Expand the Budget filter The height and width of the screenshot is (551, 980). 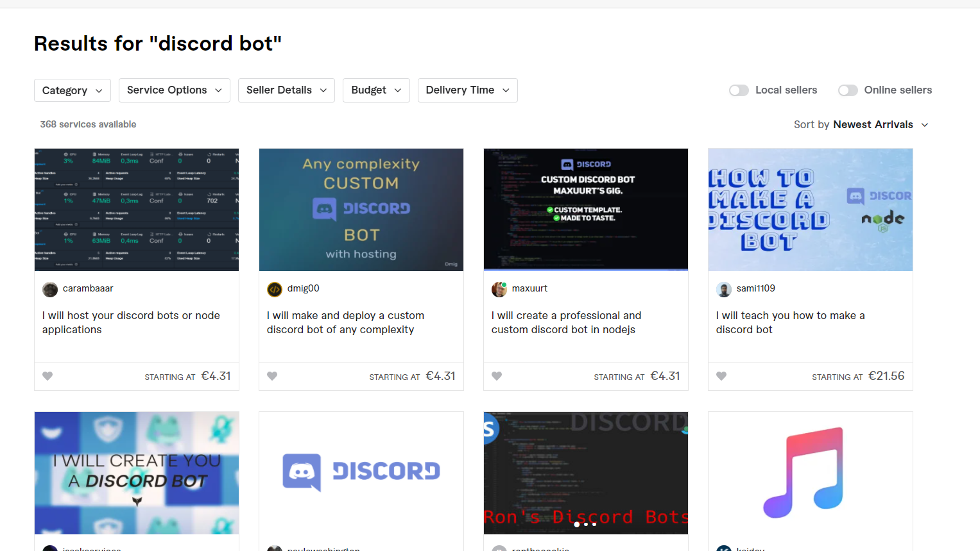coord(376,90)
